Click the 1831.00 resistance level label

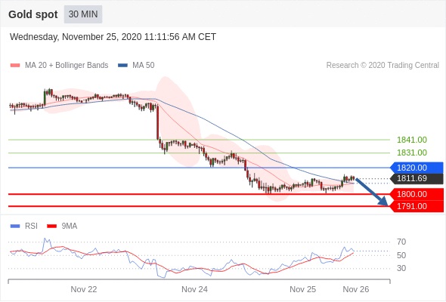pyautogui.click(x=412, y=153)
